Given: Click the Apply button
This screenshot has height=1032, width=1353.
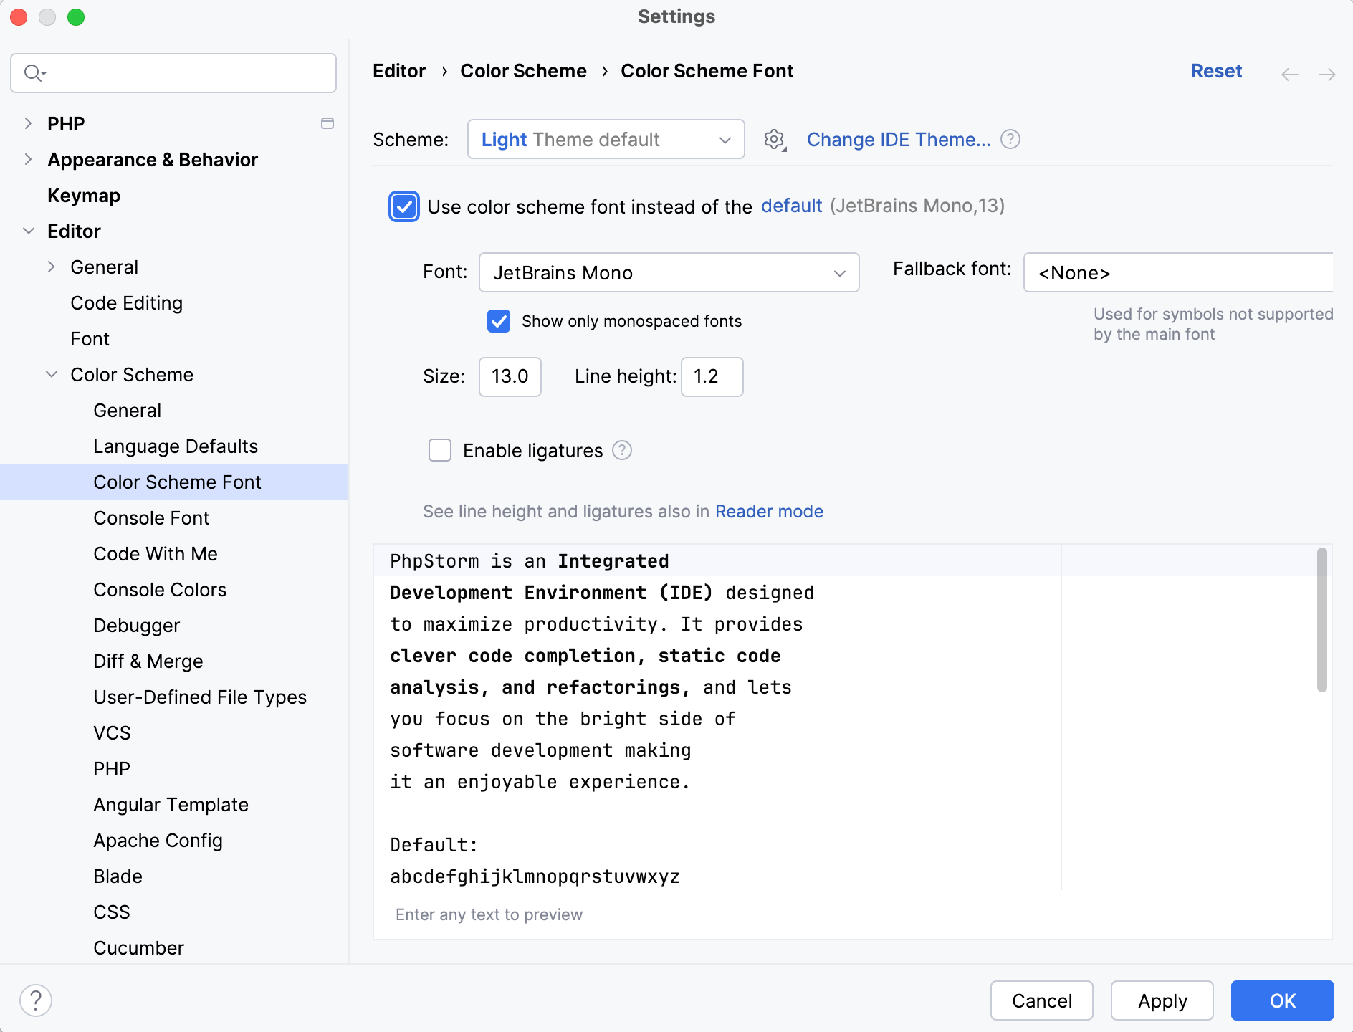Looking at the screenshot, I should coord(1162,1000).
